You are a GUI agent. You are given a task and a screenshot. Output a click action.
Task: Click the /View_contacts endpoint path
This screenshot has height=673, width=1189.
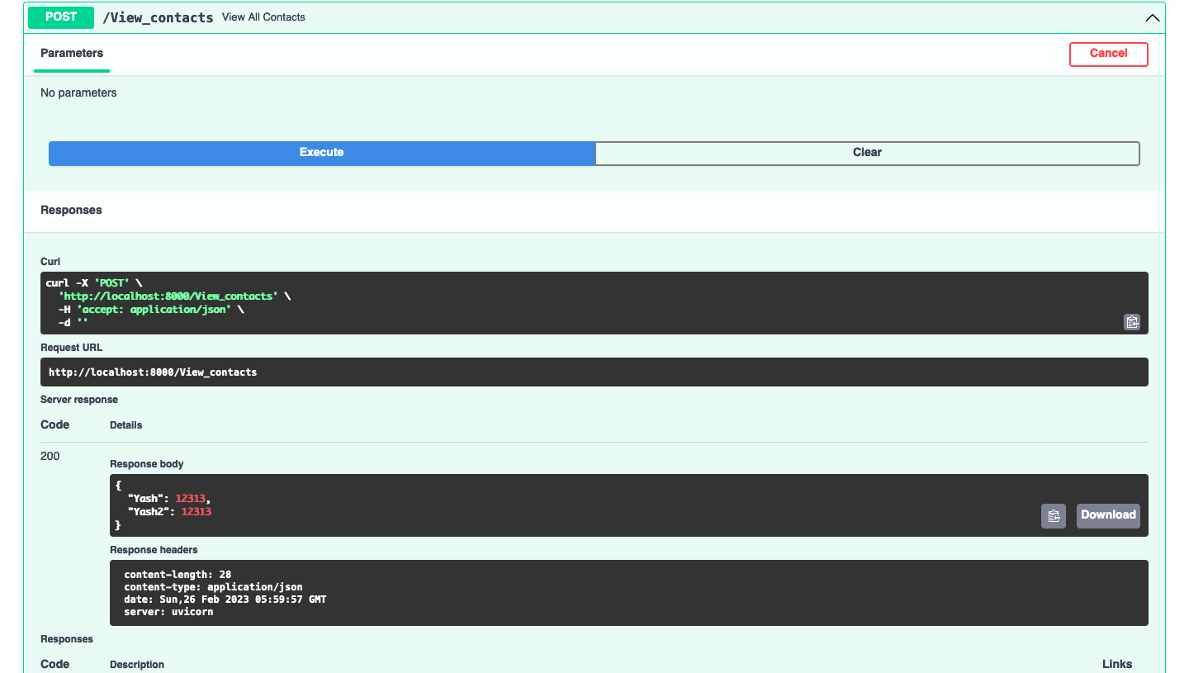[x=158, y=17]
